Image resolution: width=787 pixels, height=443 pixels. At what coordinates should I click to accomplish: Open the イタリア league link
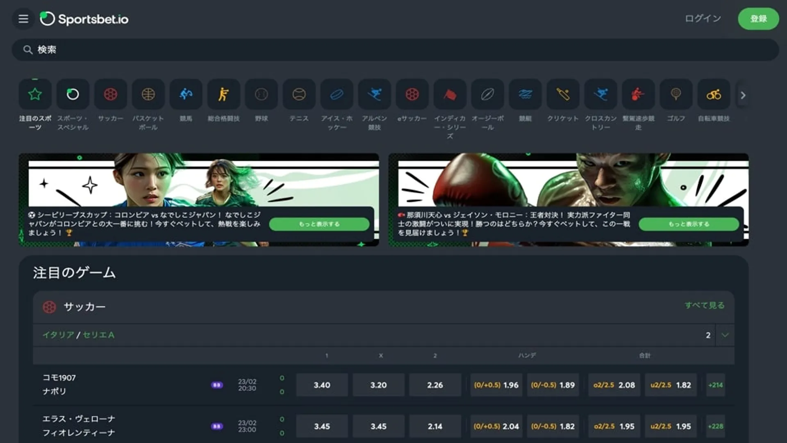point(59,335)
